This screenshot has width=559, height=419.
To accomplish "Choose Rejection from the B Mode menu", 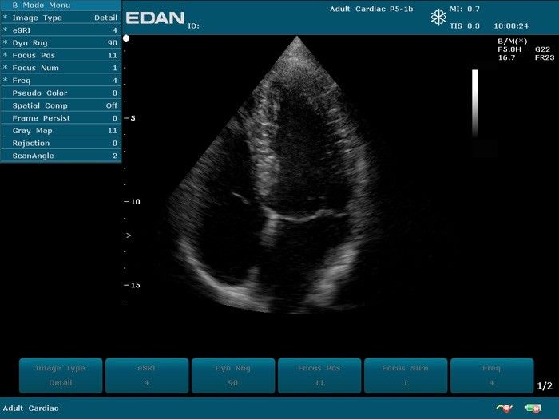I will [x=61, y=143].
